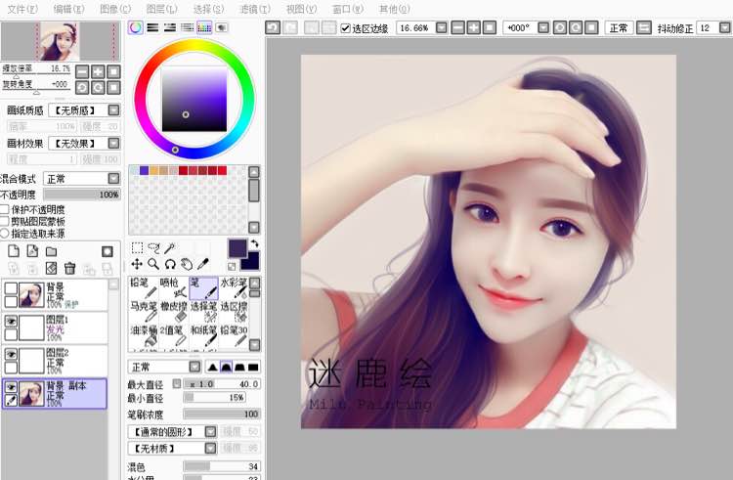Open the 图层 (Layer) menu
Screen dimensions: 733x480
[x=161, y=9]
